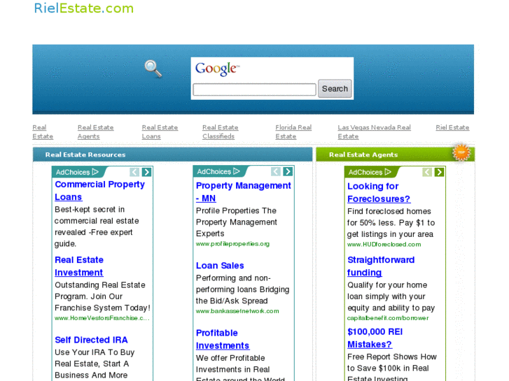Open the Real Estate Classifieds navigation link
The image size is (509, 381).
pos(220,131)
